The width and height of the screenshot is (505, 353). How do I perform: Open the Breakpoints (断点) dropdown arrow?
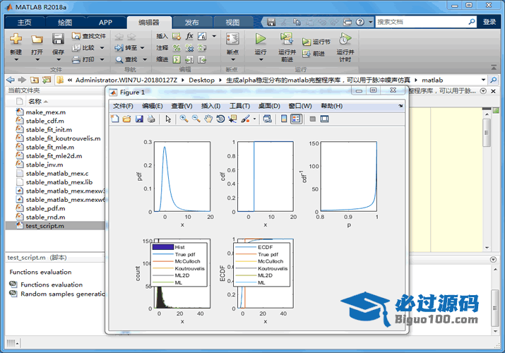[233, 59]
